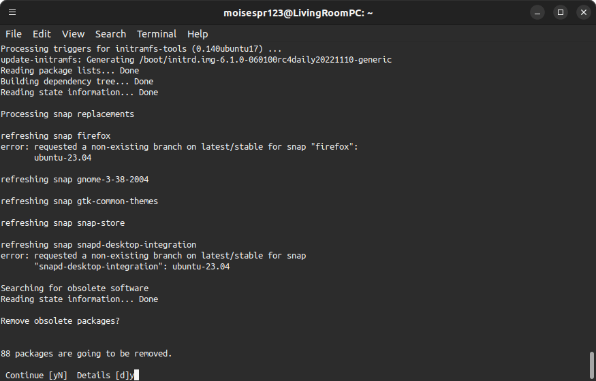Open the View menu
The width and height of the screenshot is (596, 381).
click(x=74, y=34)
